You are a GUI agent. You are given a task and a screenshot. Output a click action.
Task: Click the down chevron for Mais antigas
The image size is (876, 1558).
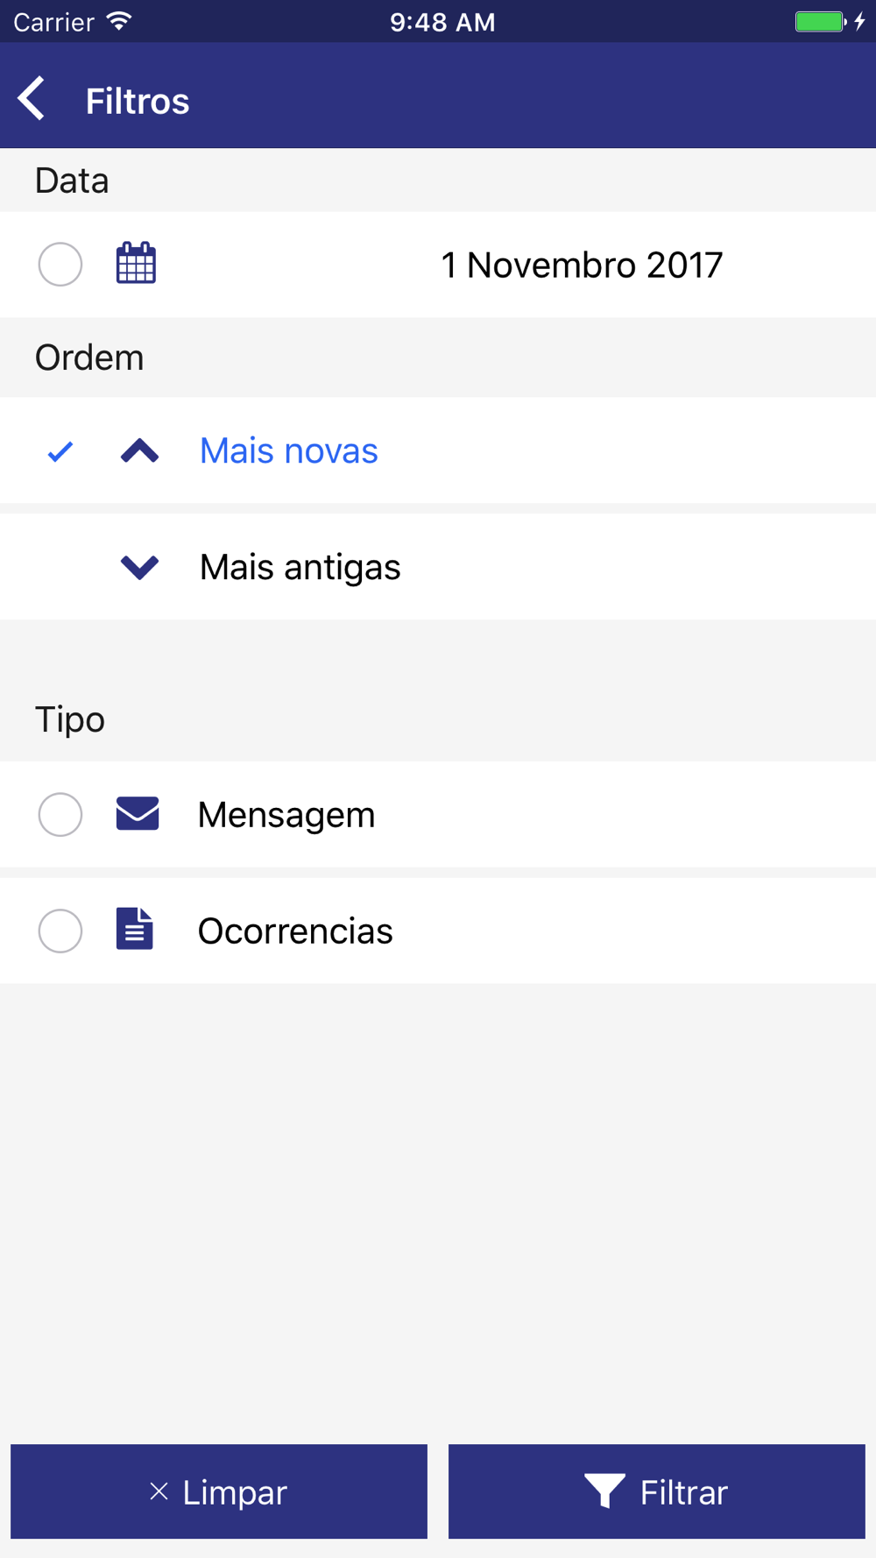pos(139,567)
